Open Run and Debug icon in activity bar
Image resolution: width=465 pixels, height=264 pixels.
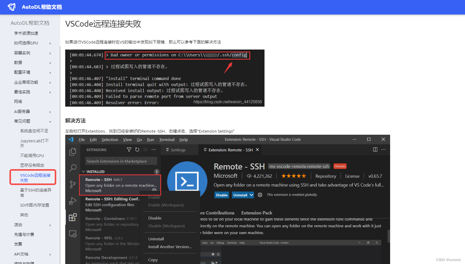click(x=73, y=201)
